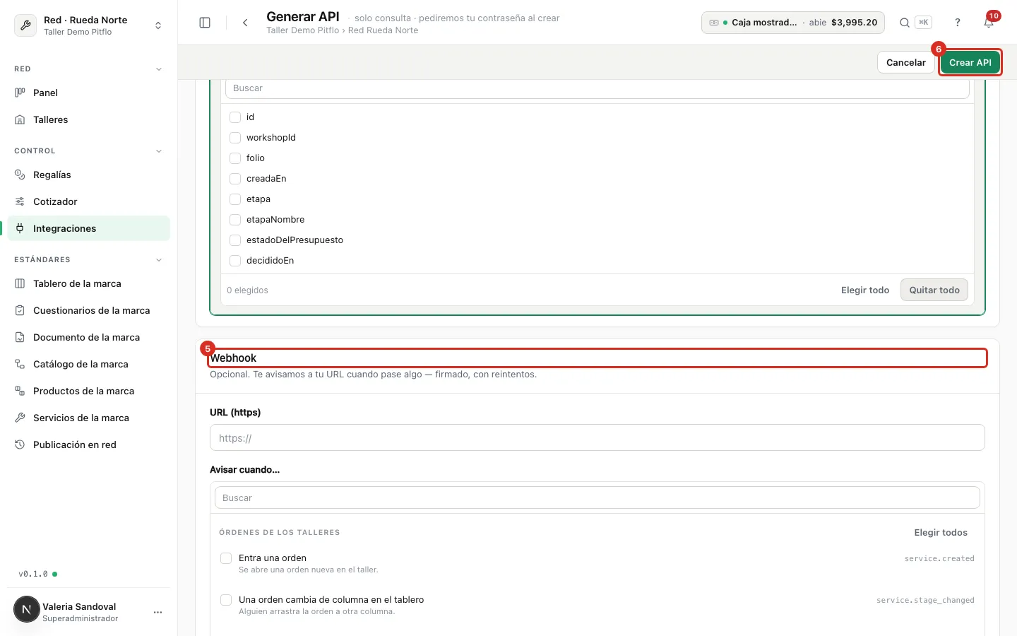The width and height of the screenshot is (1017, 636).
Task: Open the Red Rueda Norte workspace switcher
Action: [89, 25]
